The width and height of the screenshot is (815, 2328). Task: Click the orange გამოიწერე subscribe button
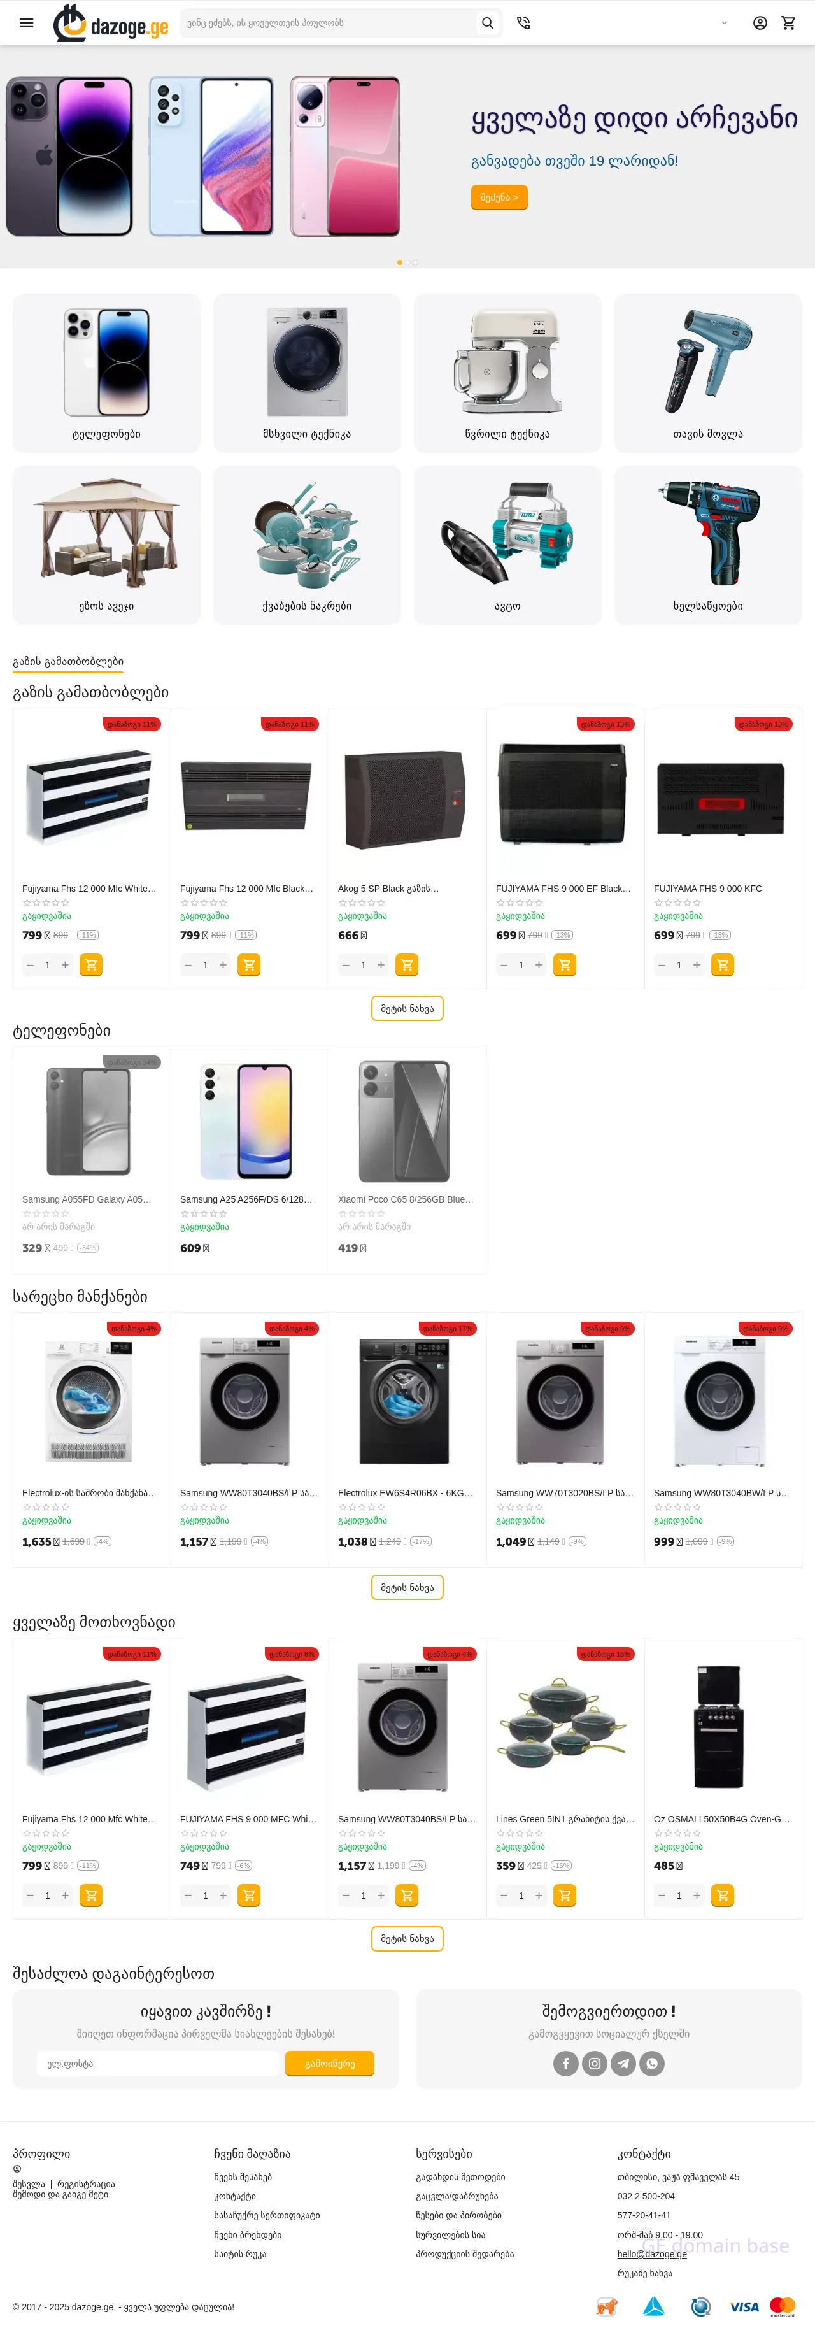click(329, 2063)
